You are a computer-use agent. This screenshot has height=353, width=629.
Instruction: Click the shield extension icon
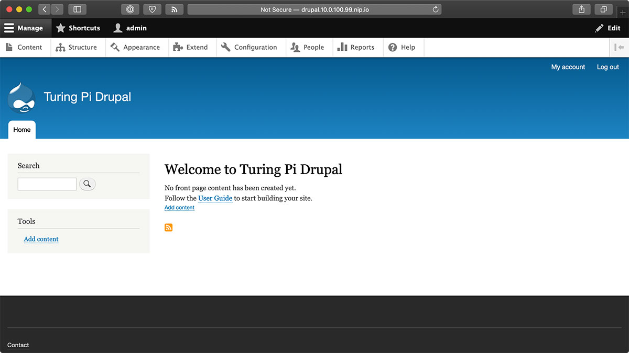[153, 9]
